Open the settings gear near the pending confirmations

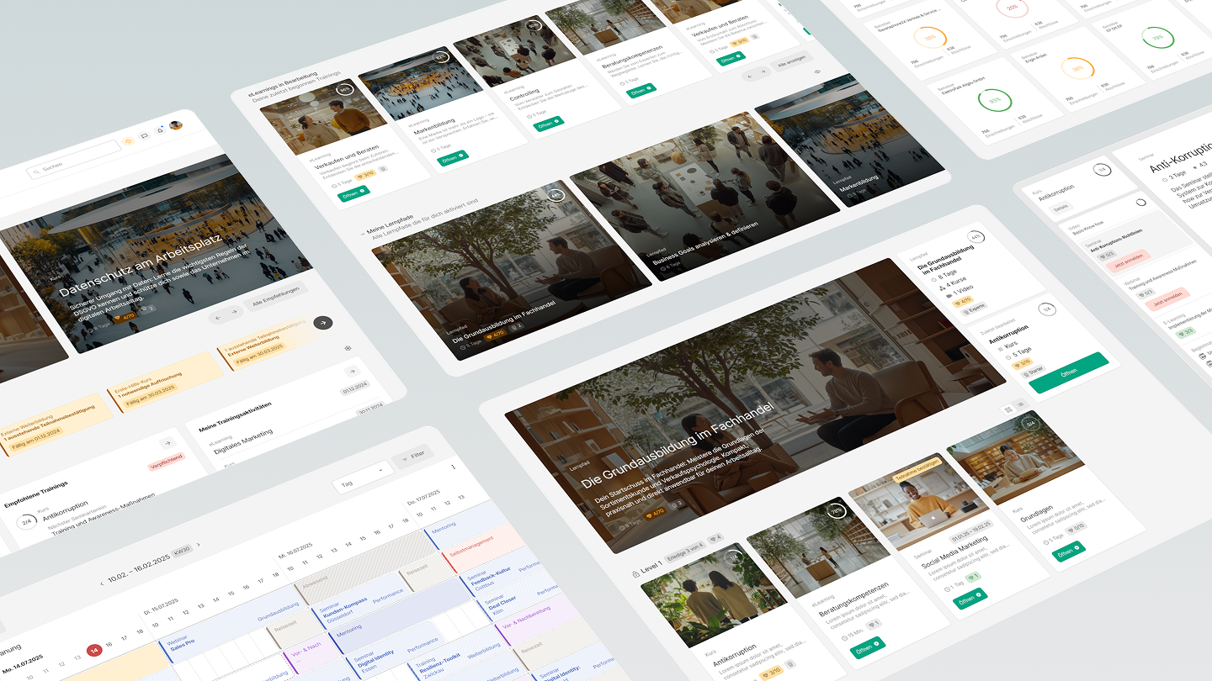tap(348, 348)
